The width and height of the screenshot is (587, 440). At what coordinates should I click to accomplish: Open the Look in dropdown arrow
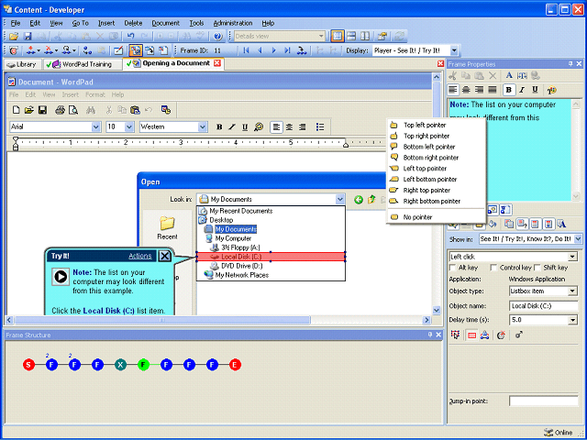(339, 200)
